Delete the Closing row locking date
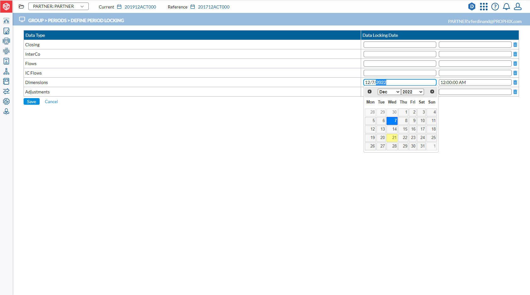 pyautogui.click(x=515, y=45)
